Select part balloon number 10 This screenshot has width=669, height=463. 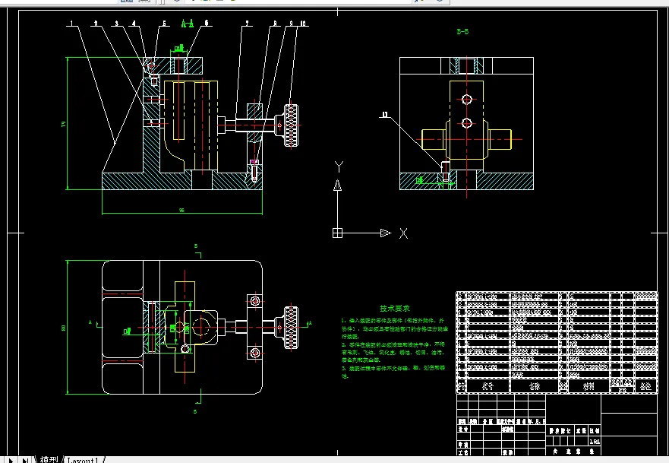[x=303, y=24]
